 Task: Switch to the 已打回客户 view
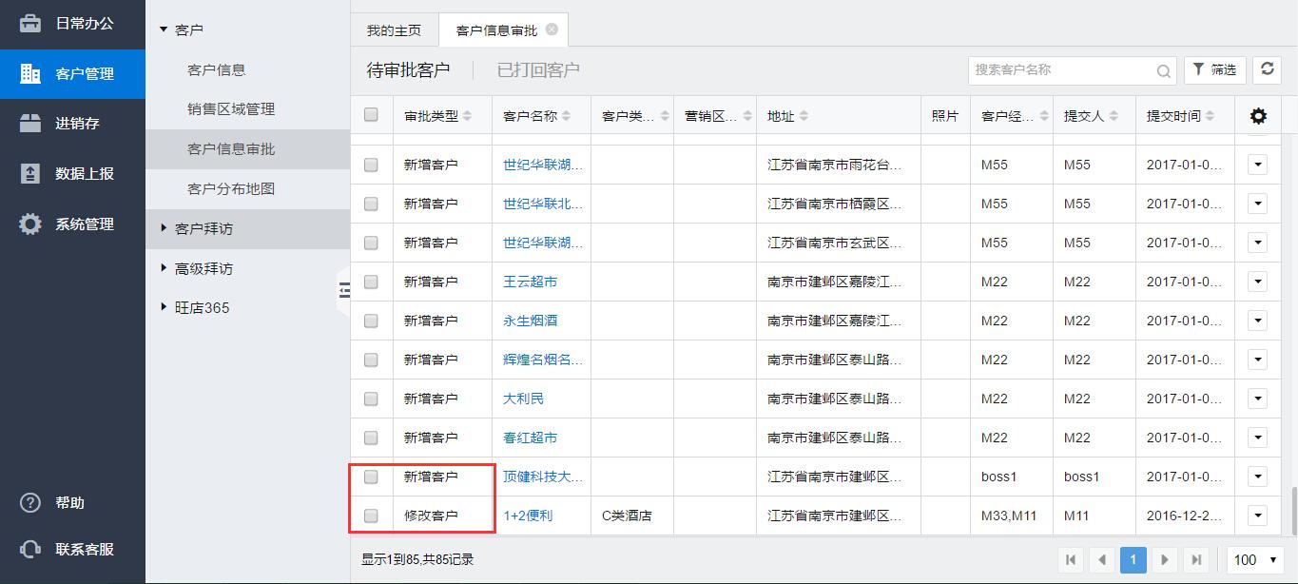538,69
